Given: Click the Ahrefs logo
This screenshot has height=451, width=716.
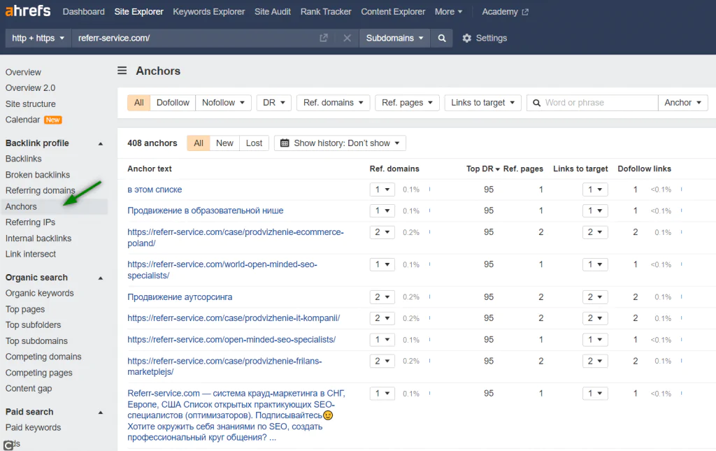Looking at the screenshot, I should [x=28, y=11].
